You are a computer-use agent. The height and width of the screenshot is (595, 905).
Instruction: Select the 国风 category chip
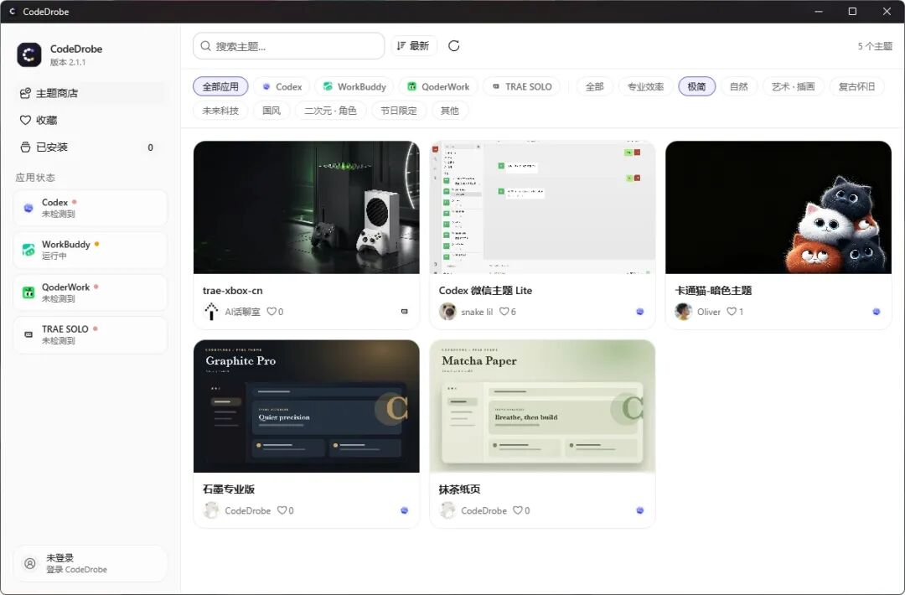271,111
